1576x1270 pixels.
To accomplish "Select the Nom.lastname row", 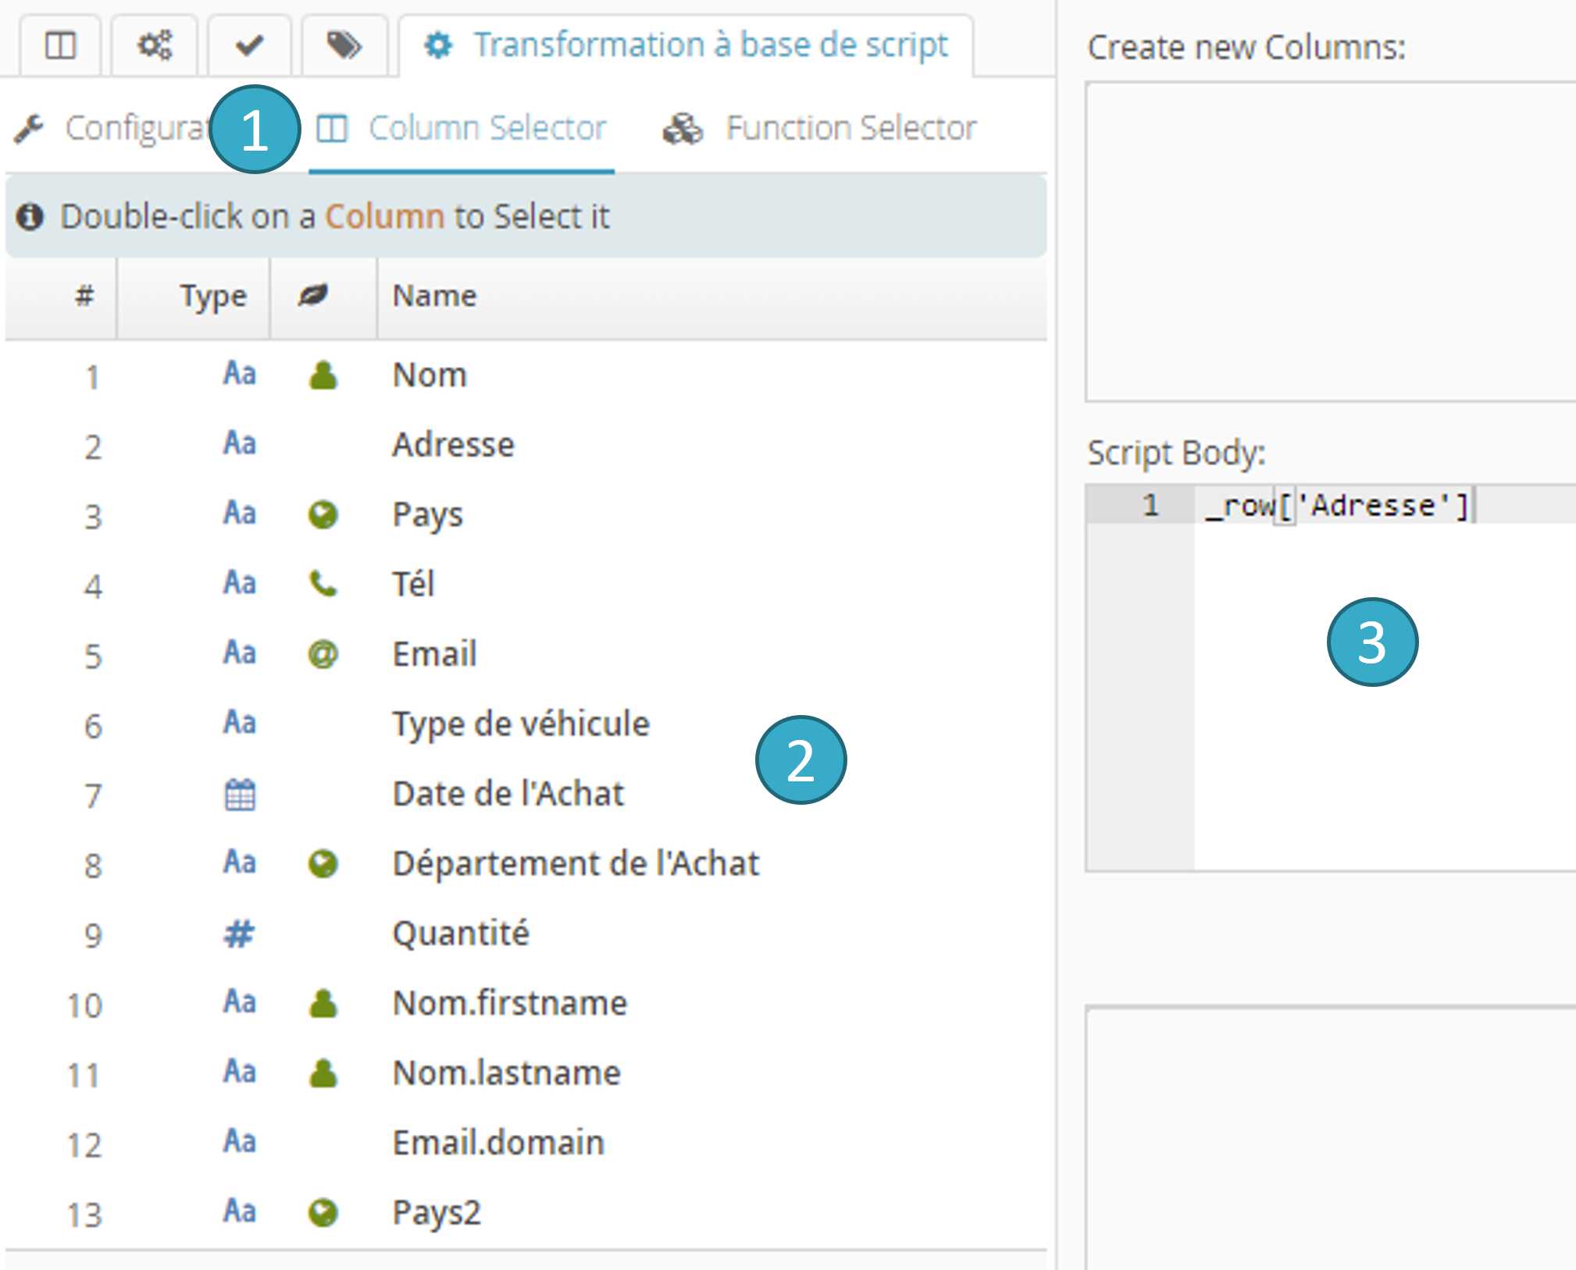I will click(526, 1073).
